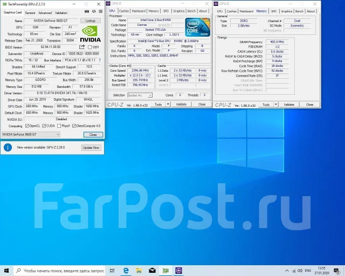This screenshot has width=345, height=276.
Task: Toggle the PhysX checkbox
Action: tap(59, 126)
